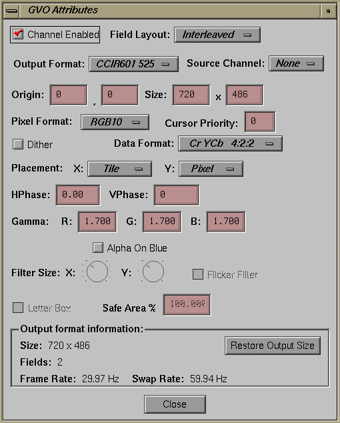The height and width of the screenshot is (423, 340).
Task: Click the second Origin input field
Action: pos(120,95)
